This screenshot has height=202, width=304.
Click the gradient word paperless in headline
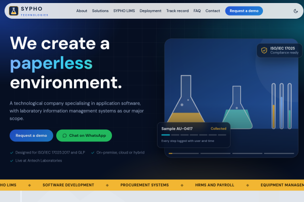[x=51, y=64]
